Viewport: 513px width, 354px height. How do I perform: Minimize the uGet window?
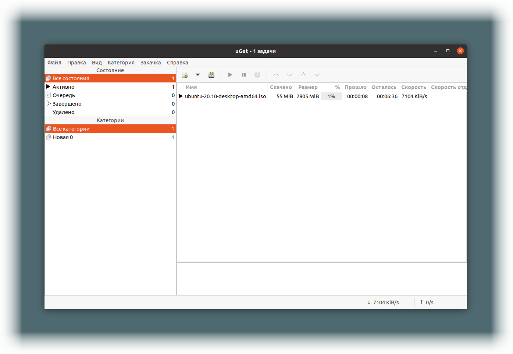tap(435, 51)
